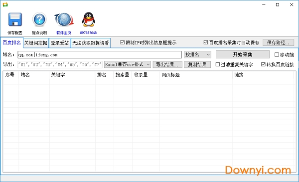
Task: Open the 软件主页 link label
Action: (64, 33)
